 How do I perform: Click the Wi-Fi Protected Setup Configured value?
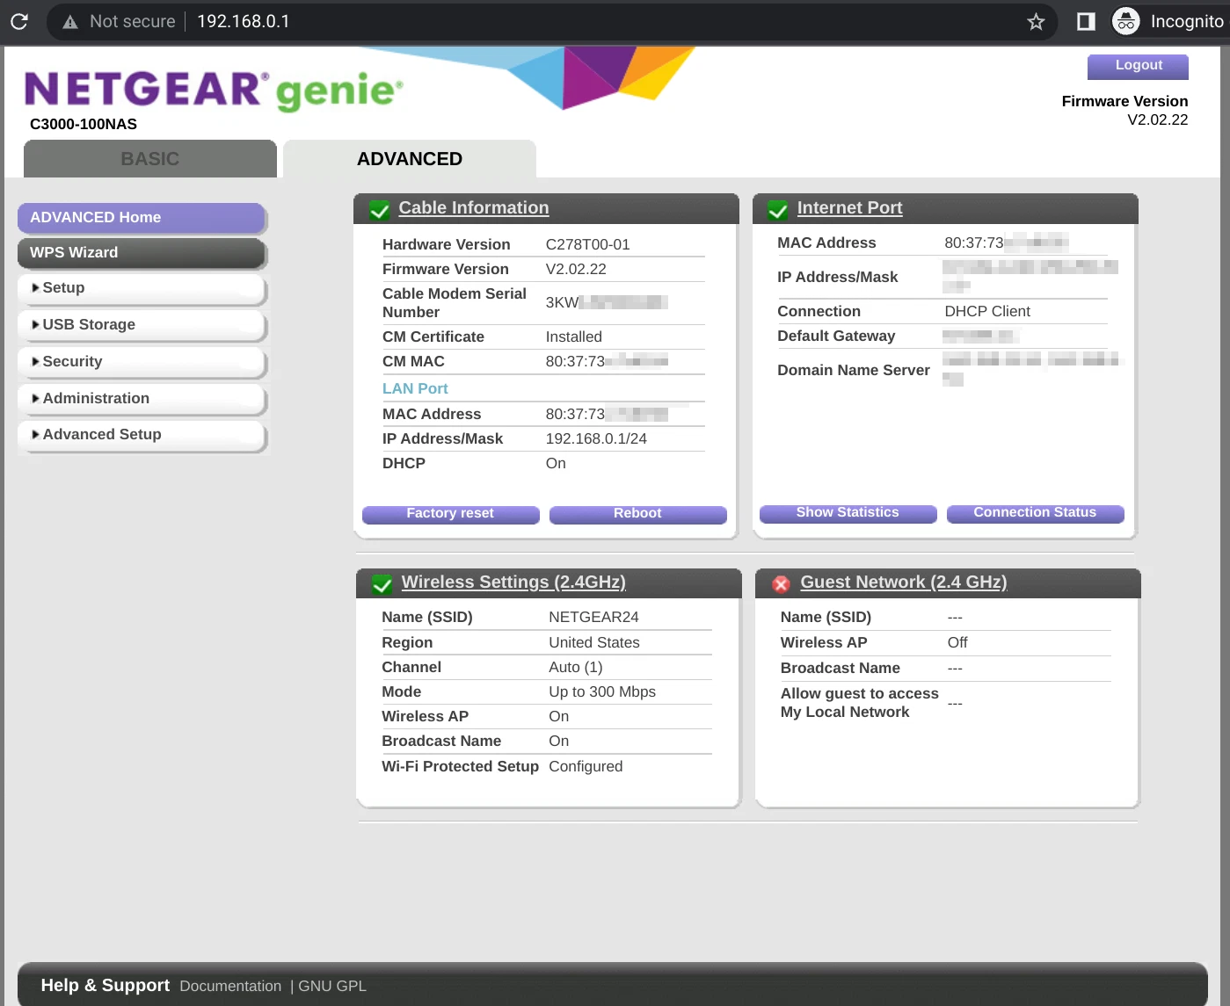pos(586,766)
